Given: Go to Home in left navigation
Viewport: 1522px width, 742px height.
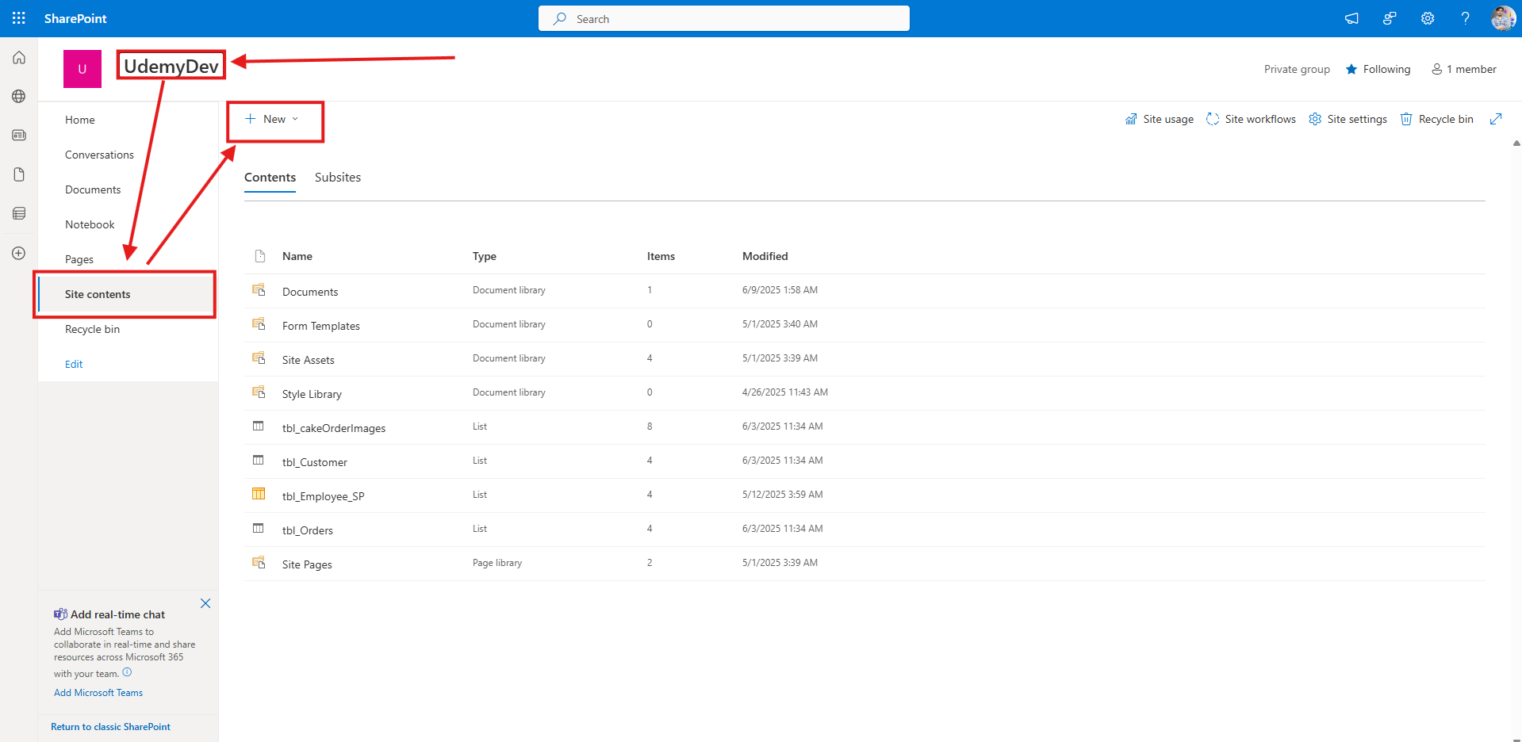Looking at the screenshot, I should [80, 120].
